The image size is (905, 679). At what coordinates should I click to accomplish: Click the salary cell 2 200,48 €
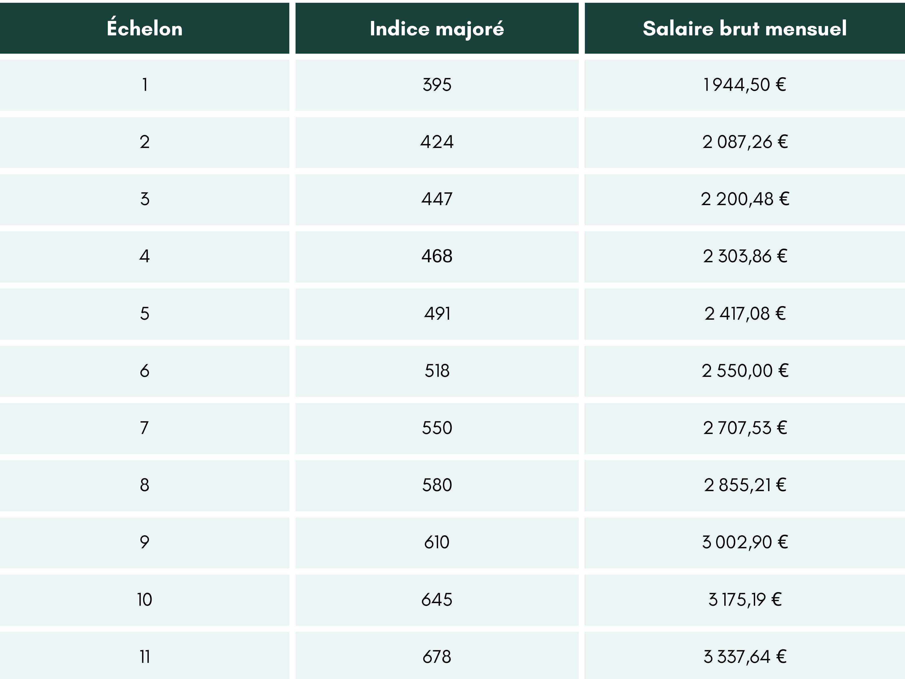[x=744, y=199]
